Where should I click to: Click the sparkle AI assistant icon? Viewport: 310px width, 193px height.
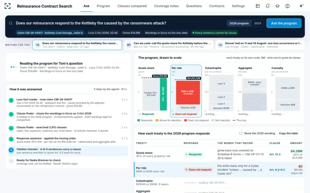click(301, 6)
